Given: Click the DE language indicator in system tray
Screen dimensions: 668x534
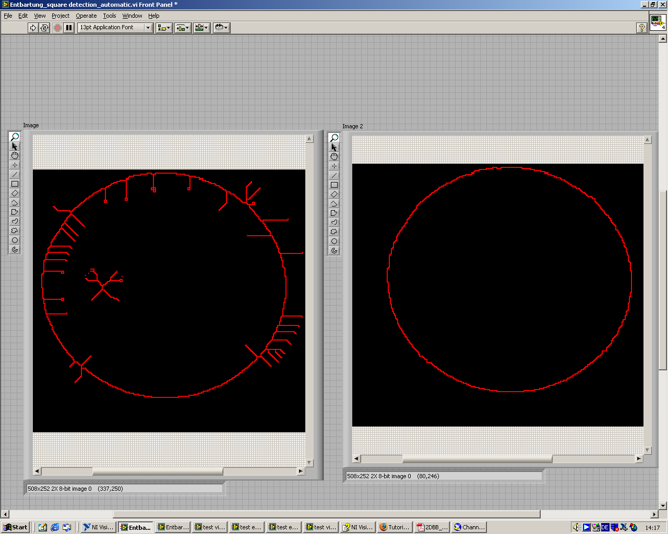Looking at the screenshot, I should 605,527.
